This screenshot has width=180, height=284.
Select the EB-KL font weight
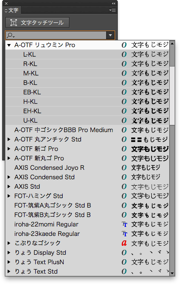coord(87,92)
